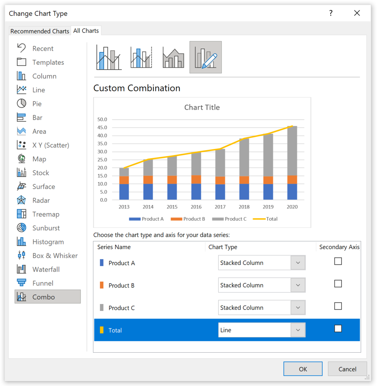Open the Treemap chart category
The width and height of the screenshot is (378, 386).
(42, 214)
